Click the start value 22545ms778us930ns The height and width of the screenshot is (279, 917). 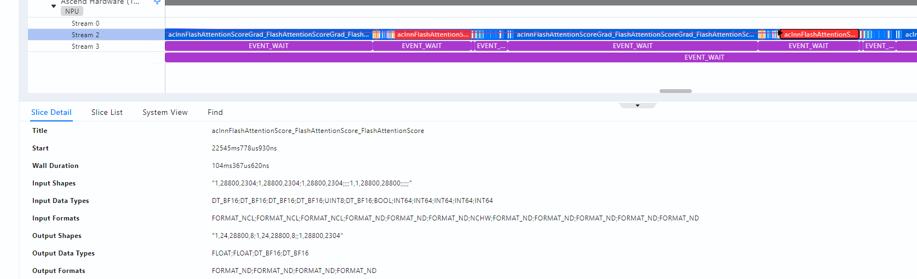coord(244,148)
